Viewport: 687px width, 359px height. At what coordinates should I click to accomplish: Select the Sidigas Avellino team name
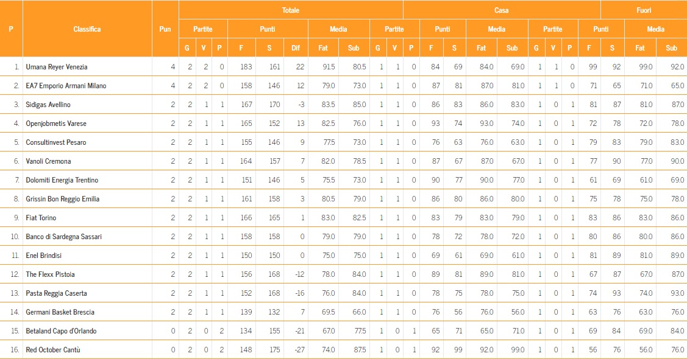pyautogui.click(x=48, y=105)
